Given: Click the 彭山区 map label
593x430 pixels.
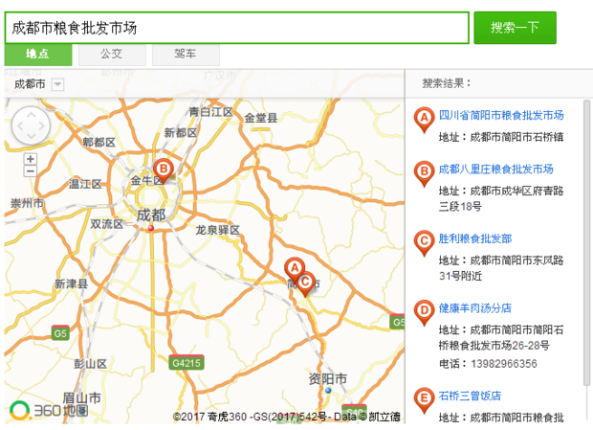Looking at the screenshot, I should [91, 364].
